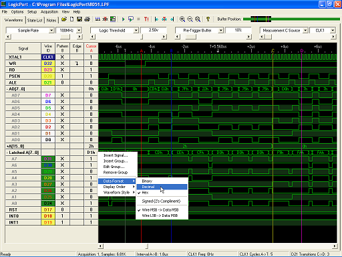
Task: Click the Cursor A column header
Action: (91, 48)
